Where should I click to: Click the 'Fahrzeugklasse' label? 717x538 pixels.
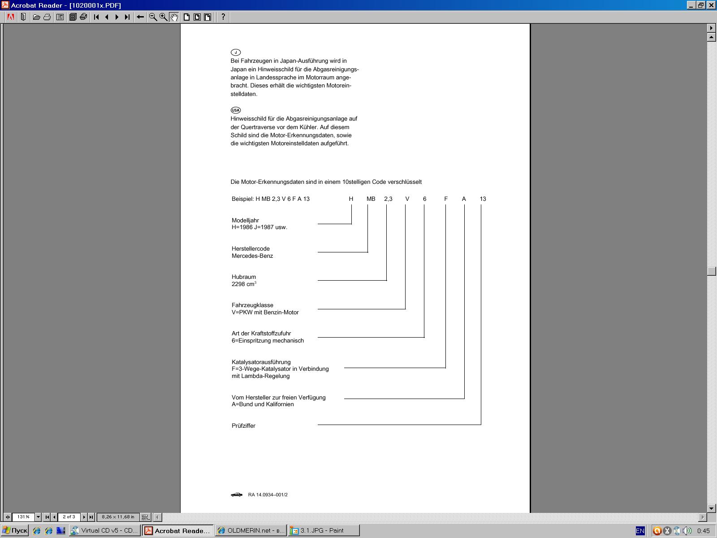point(252,305)
